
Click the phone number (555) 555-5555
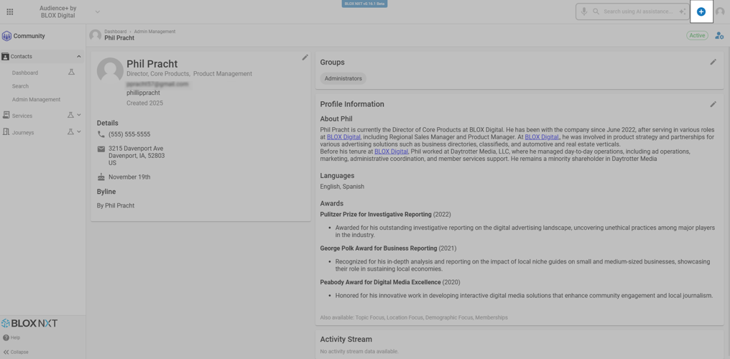(x=129, y=134)
